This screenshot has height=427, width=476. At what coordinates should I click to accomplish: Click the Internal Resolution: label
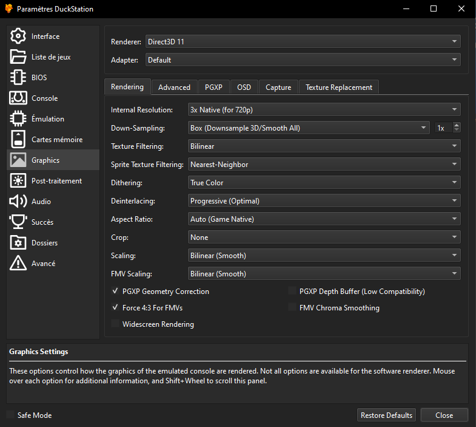click(x=142, y=110)
